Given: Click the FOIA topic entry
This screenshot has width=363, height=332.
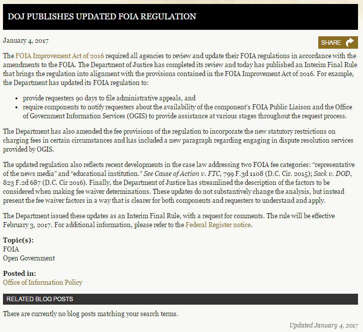Looking at the screenshot, I should pos(11,249).
